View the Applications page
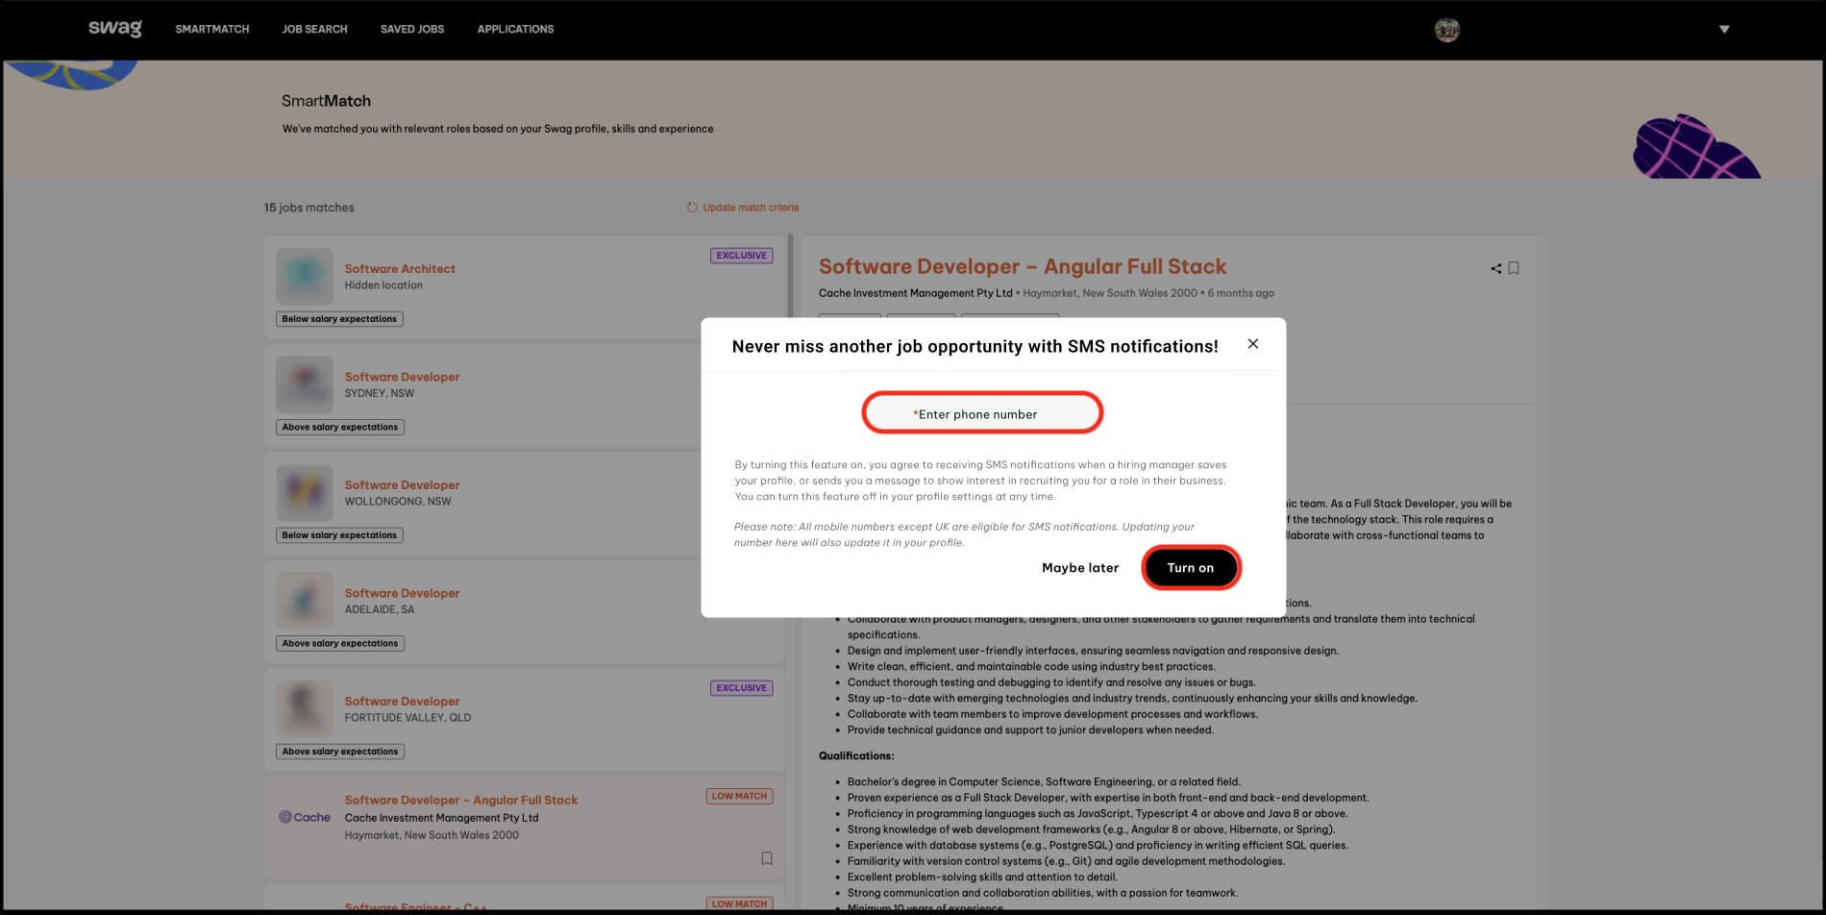 point(515,30)
